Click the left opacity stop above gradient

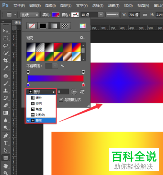28,72
